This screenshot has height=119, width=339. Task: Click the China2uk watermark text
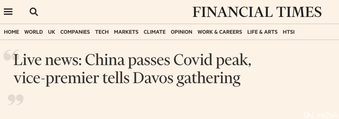(320, 115)
